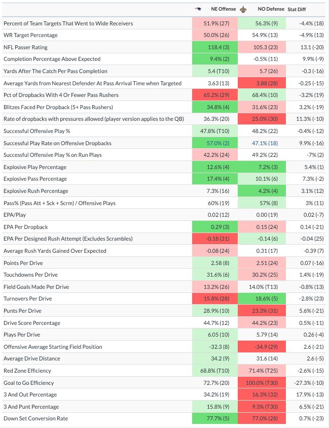Screen dimensions: 329x428
Task: Select the Explosive Play Percentage stat label
Action: (35, 167)
